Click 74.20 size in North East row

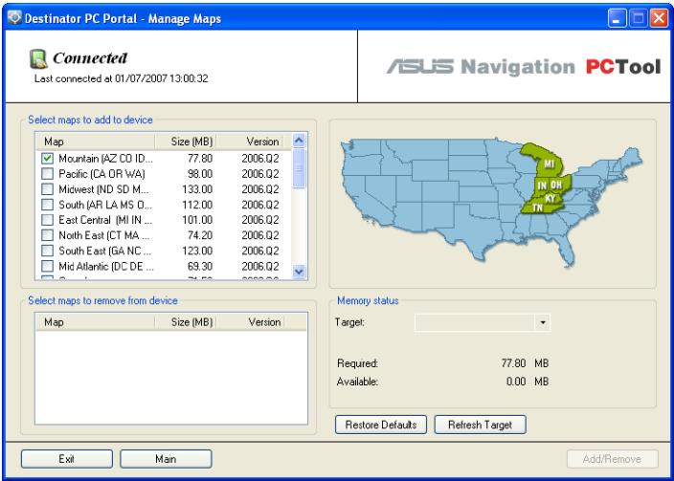[x=200, y=235]
